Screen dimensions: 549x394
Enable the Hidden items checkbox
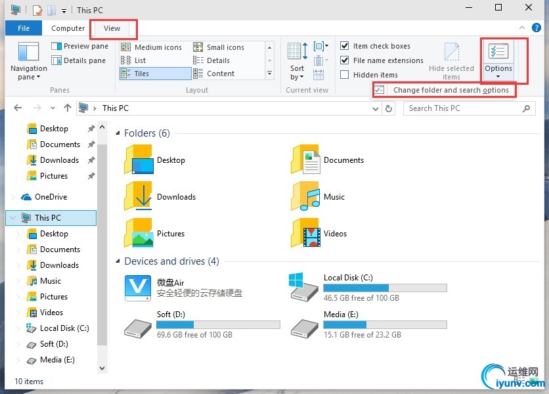345,75
